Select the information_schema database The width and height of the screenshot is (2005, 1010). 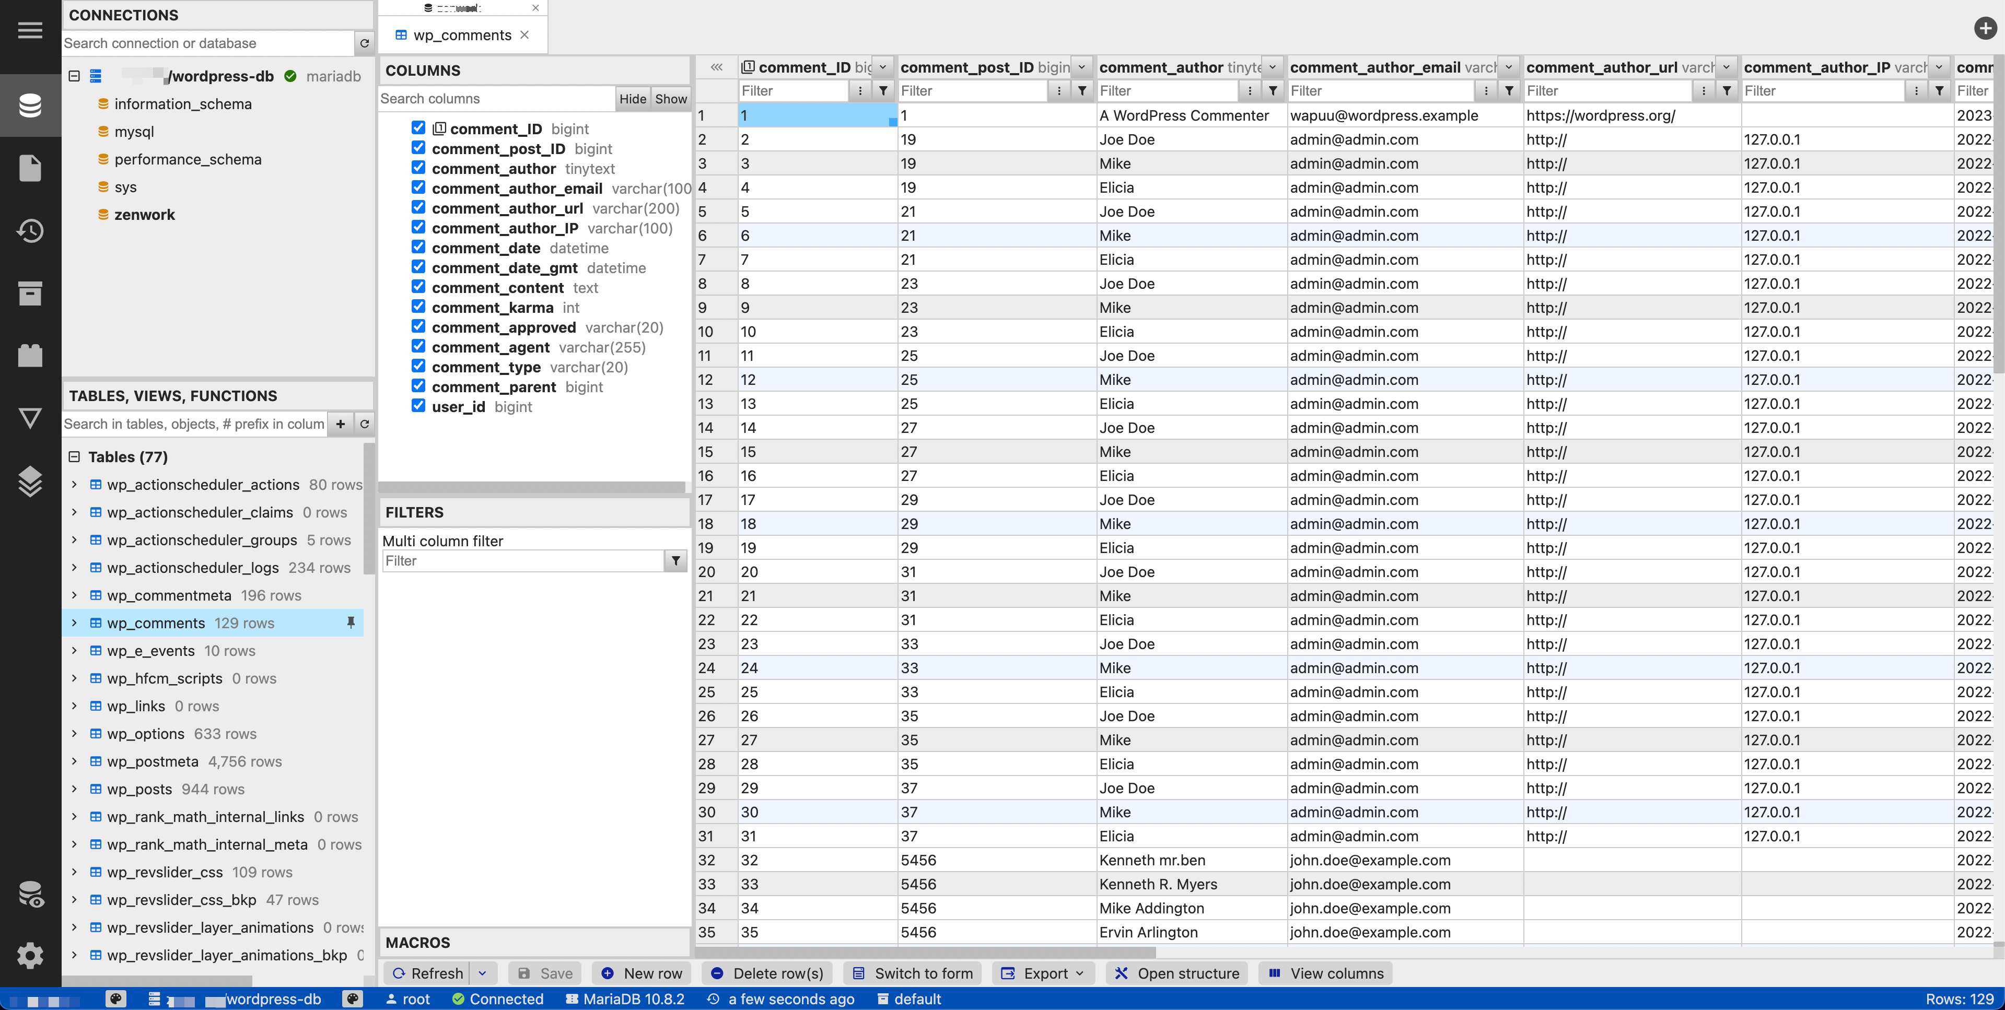coord(183,104)
